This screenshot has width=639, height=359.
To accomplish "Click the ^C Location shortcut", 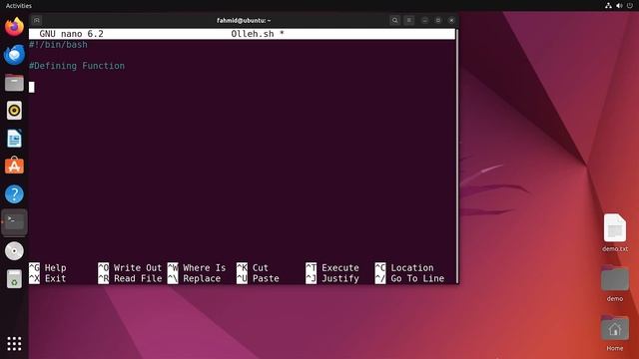I will pos(404,268).
